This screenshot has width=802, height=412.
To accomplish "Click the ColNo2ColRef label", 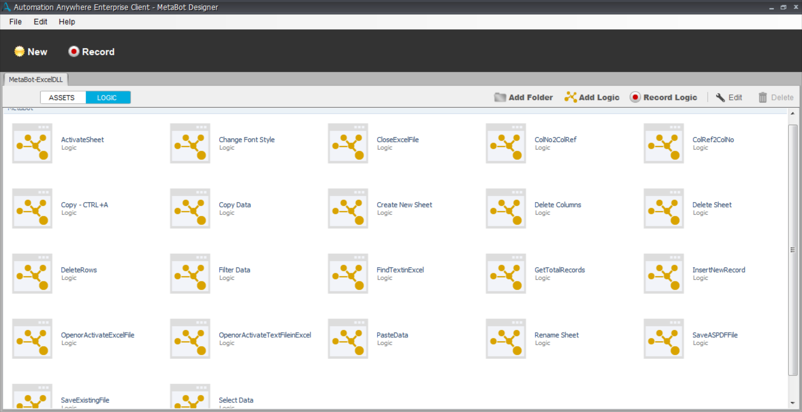I will click(556, 140).
